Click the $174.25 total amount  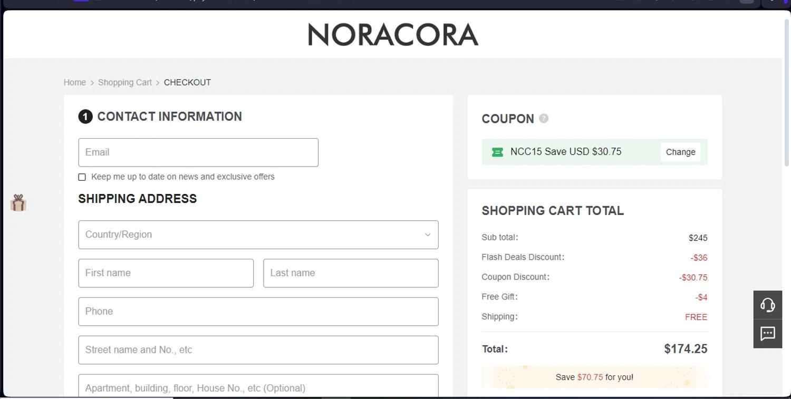coord(686,349)
